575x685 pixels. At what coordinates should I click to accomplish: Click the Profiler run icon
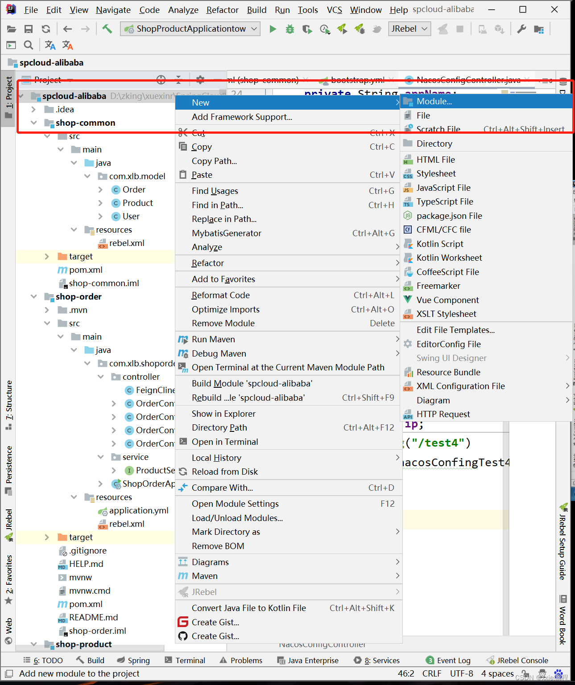click(x=325, y=29)
